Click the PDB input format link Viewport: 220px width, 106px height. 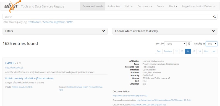(30, 87)
